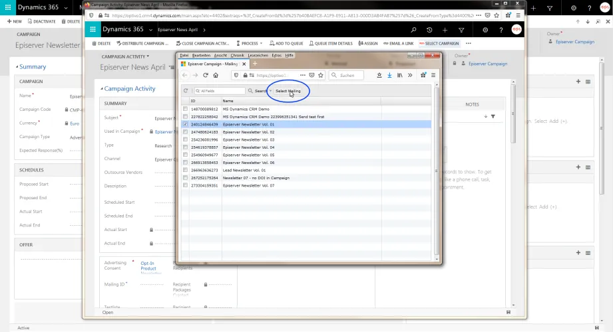Image resolution: width=613 pixels, height=332 pixels.
Task: Open downloads panel in popup browser
Action: coord(389,75)
